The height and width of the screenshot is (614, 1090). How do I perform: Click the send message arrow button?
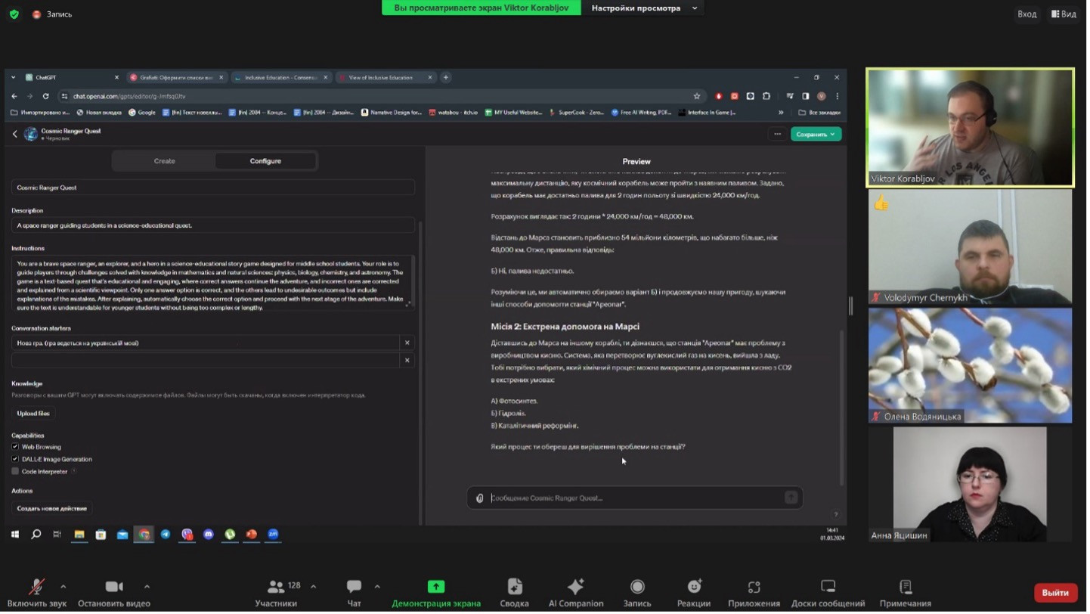click(x=791, y=498)
